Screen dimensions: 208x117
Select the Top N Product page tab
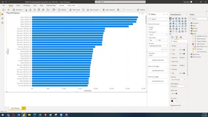pyautogui.click(x=15, y=108)
